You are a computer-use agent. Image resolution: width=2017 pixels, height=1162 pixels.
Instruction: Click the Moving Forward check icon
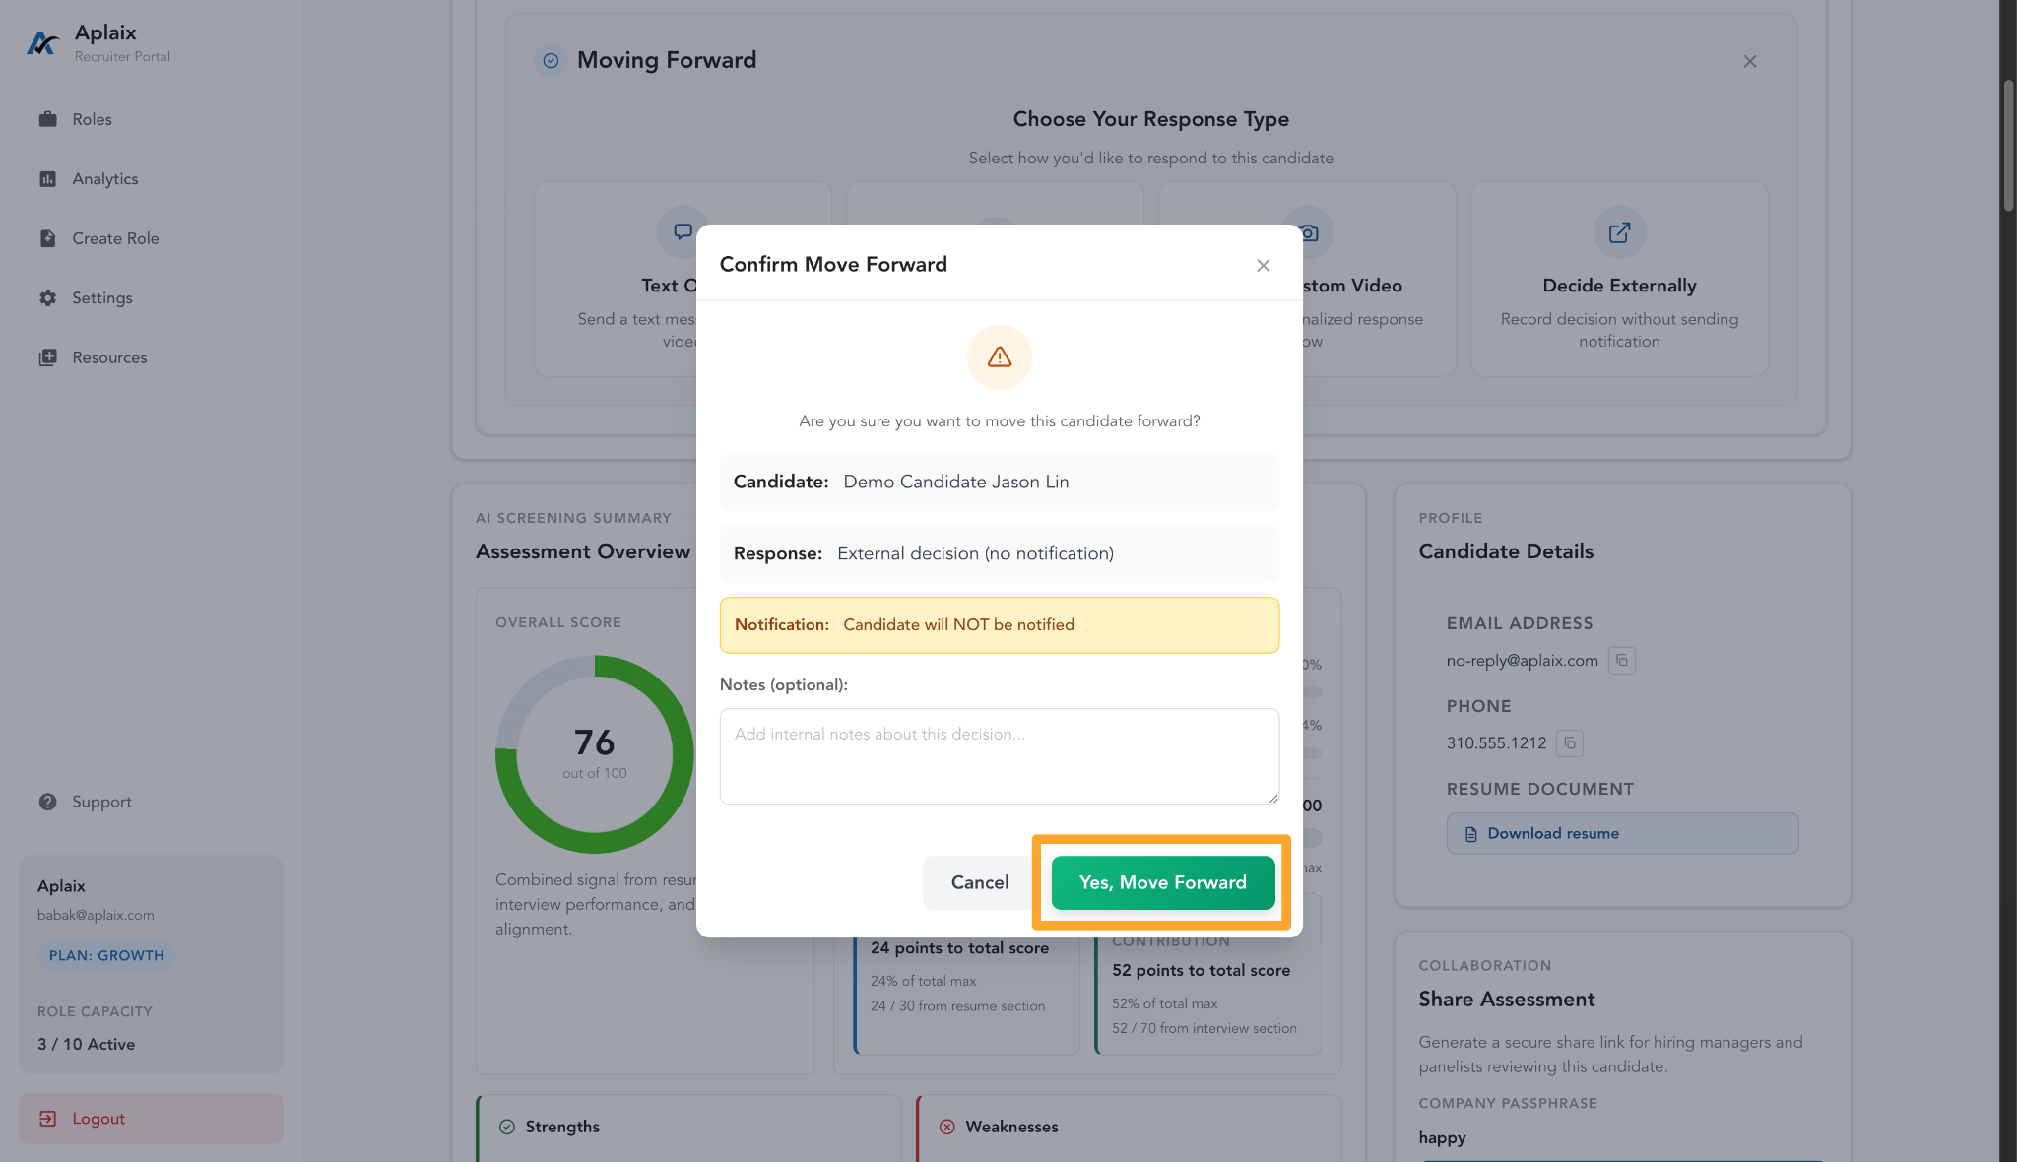click(x=551, y=61)
